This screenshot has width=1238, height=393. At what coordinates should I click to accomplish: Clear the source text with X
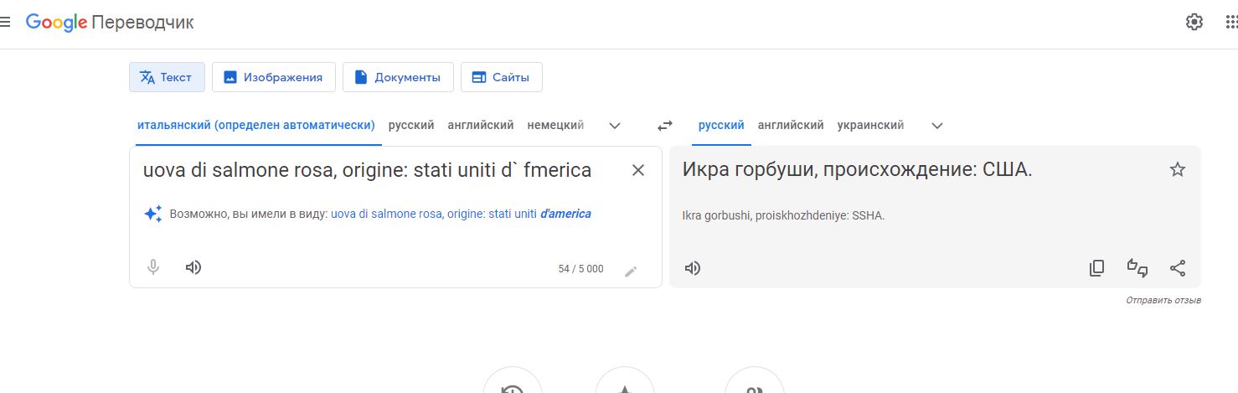click(x=638, y=170)
